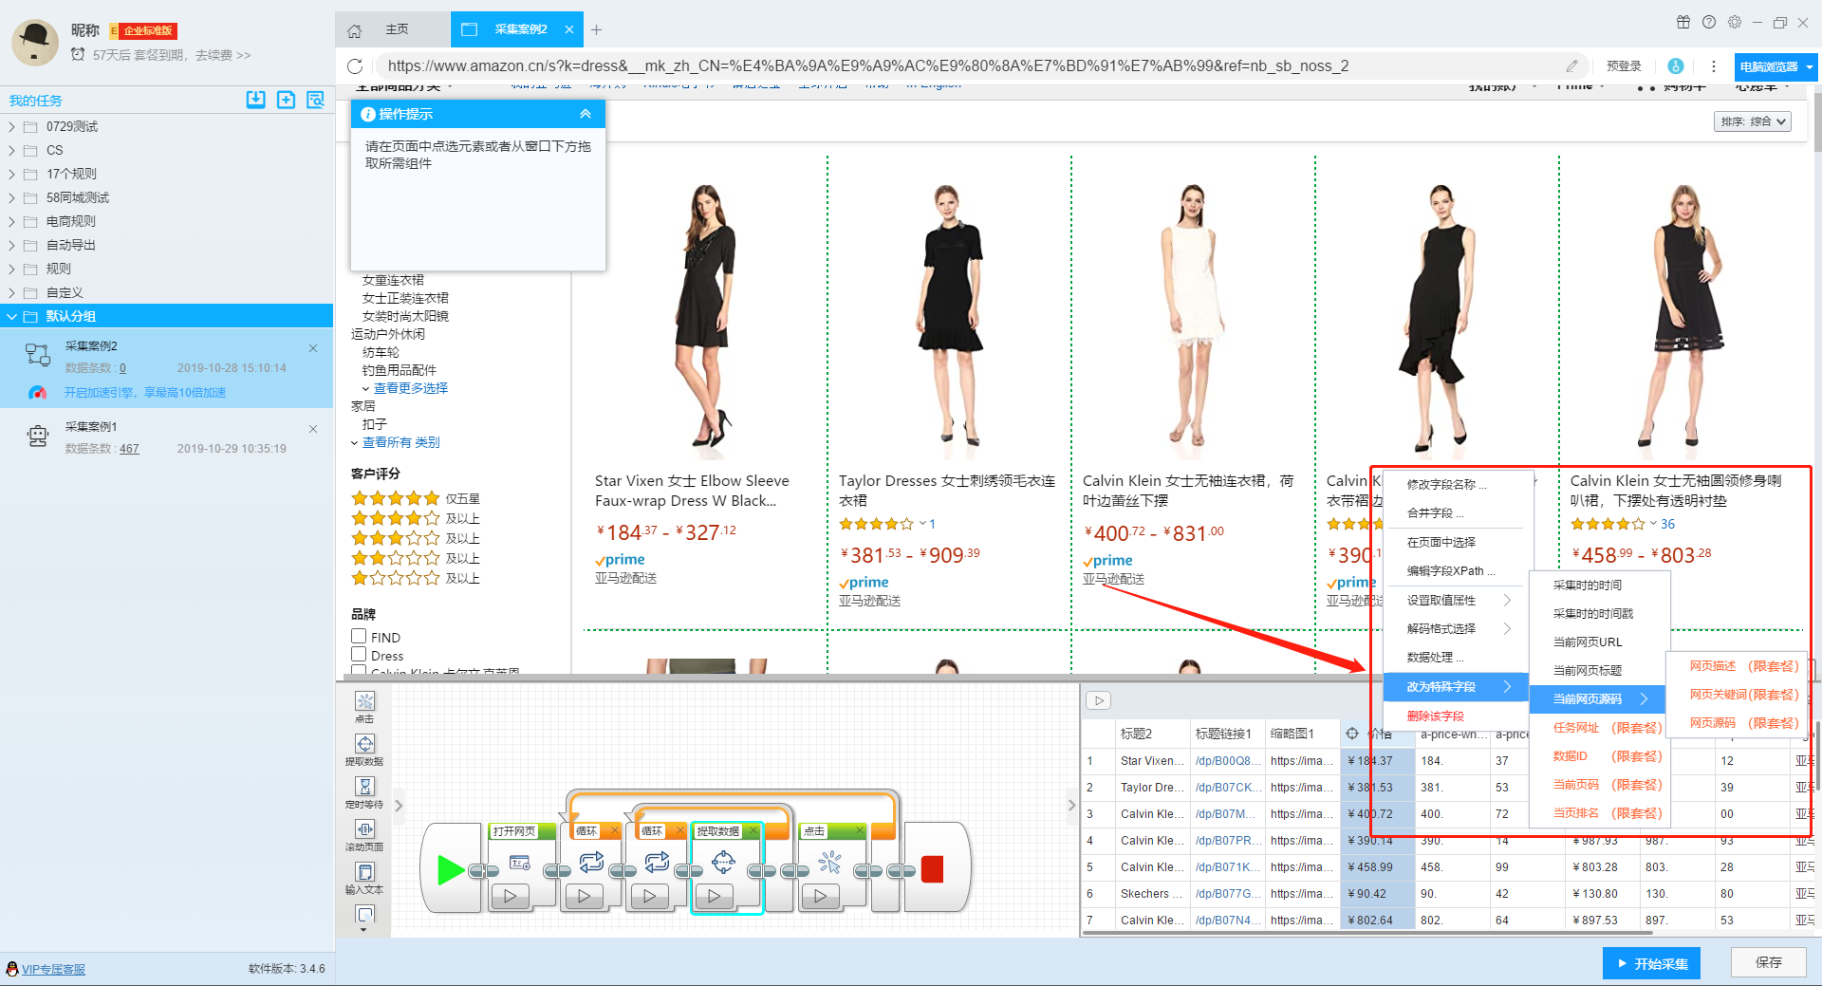Screen dimensions: 1822x986
Task: Click the 打开网页 step icon
Action: coord(520,863)
